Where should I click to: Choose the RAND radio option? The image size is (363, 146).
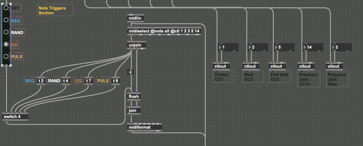tap(6, 32)
